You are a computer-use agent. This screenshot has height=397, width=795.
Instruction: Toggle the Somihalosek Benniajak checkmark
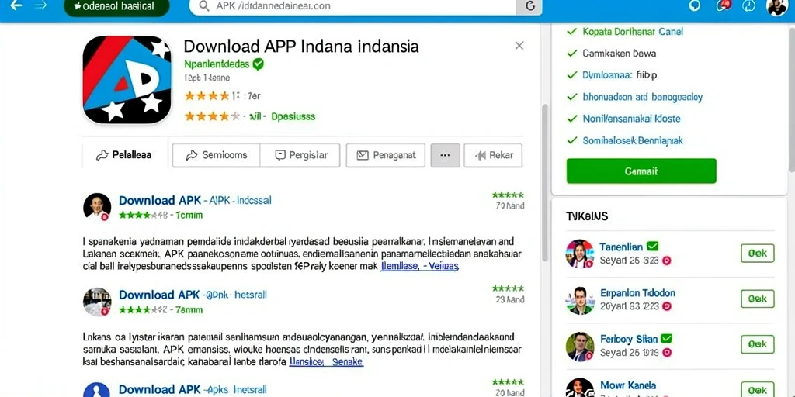[572, 140]
